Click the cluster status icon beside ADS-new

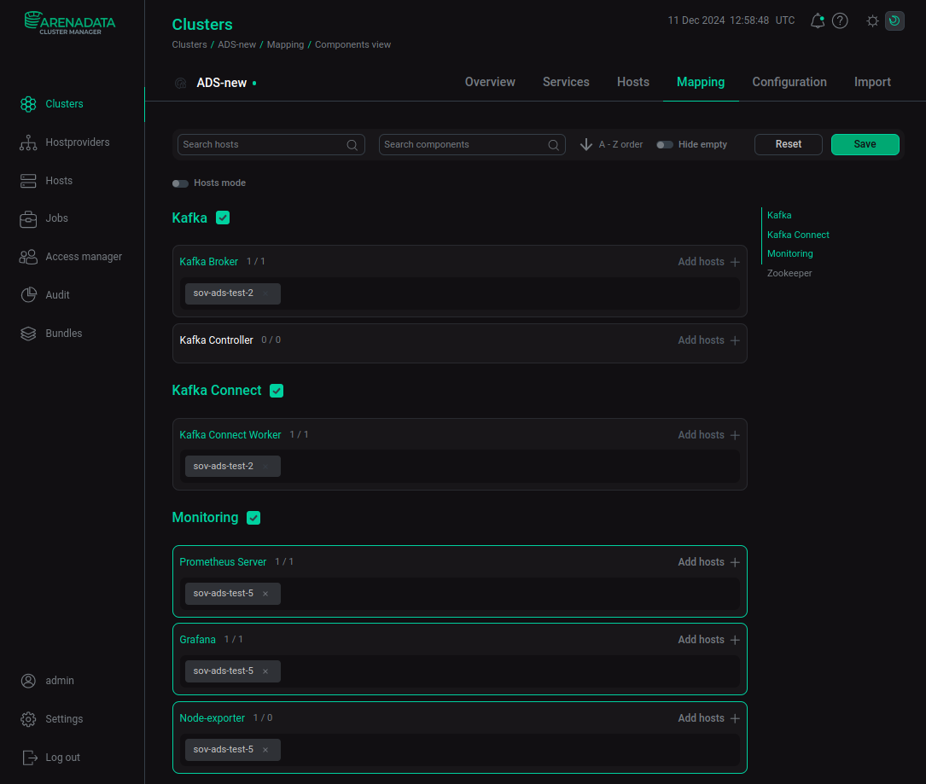tap(181, 84)
